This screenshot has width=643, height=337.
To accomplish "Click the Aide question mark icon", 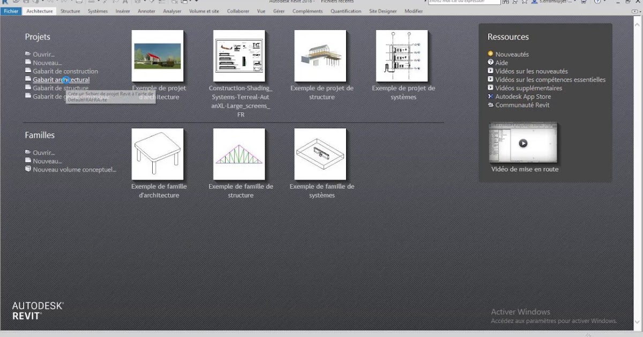I will click(491, 63).
